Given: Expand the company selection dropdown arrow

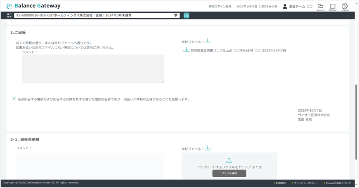Looking at the screenshot, I should (x=176, y=15).
